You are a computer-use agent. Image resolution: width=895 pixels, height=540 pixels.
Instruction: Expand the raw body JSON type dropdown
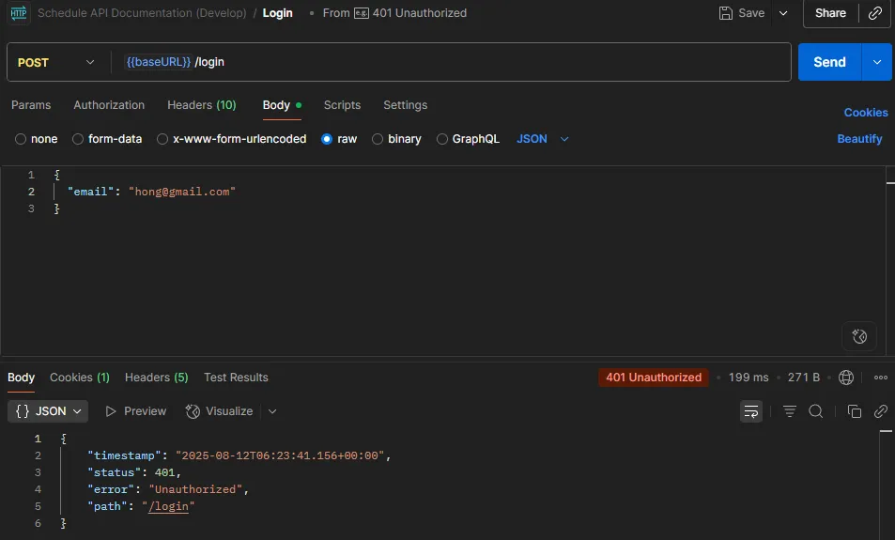pyautogui.click(x=543, y=139)
